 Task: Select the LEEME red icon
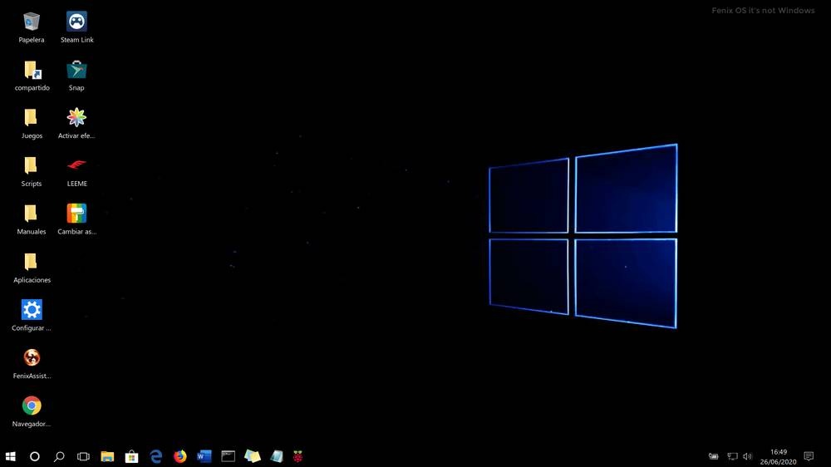tap(76, 165)
